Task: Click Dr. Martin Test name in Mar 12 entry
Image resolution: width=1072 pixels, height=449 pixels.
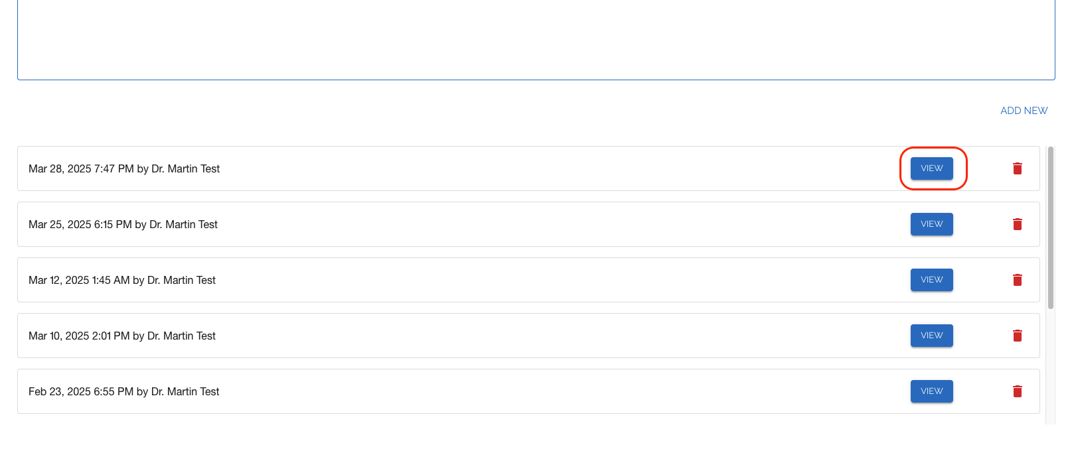Action: coord(181,281)
